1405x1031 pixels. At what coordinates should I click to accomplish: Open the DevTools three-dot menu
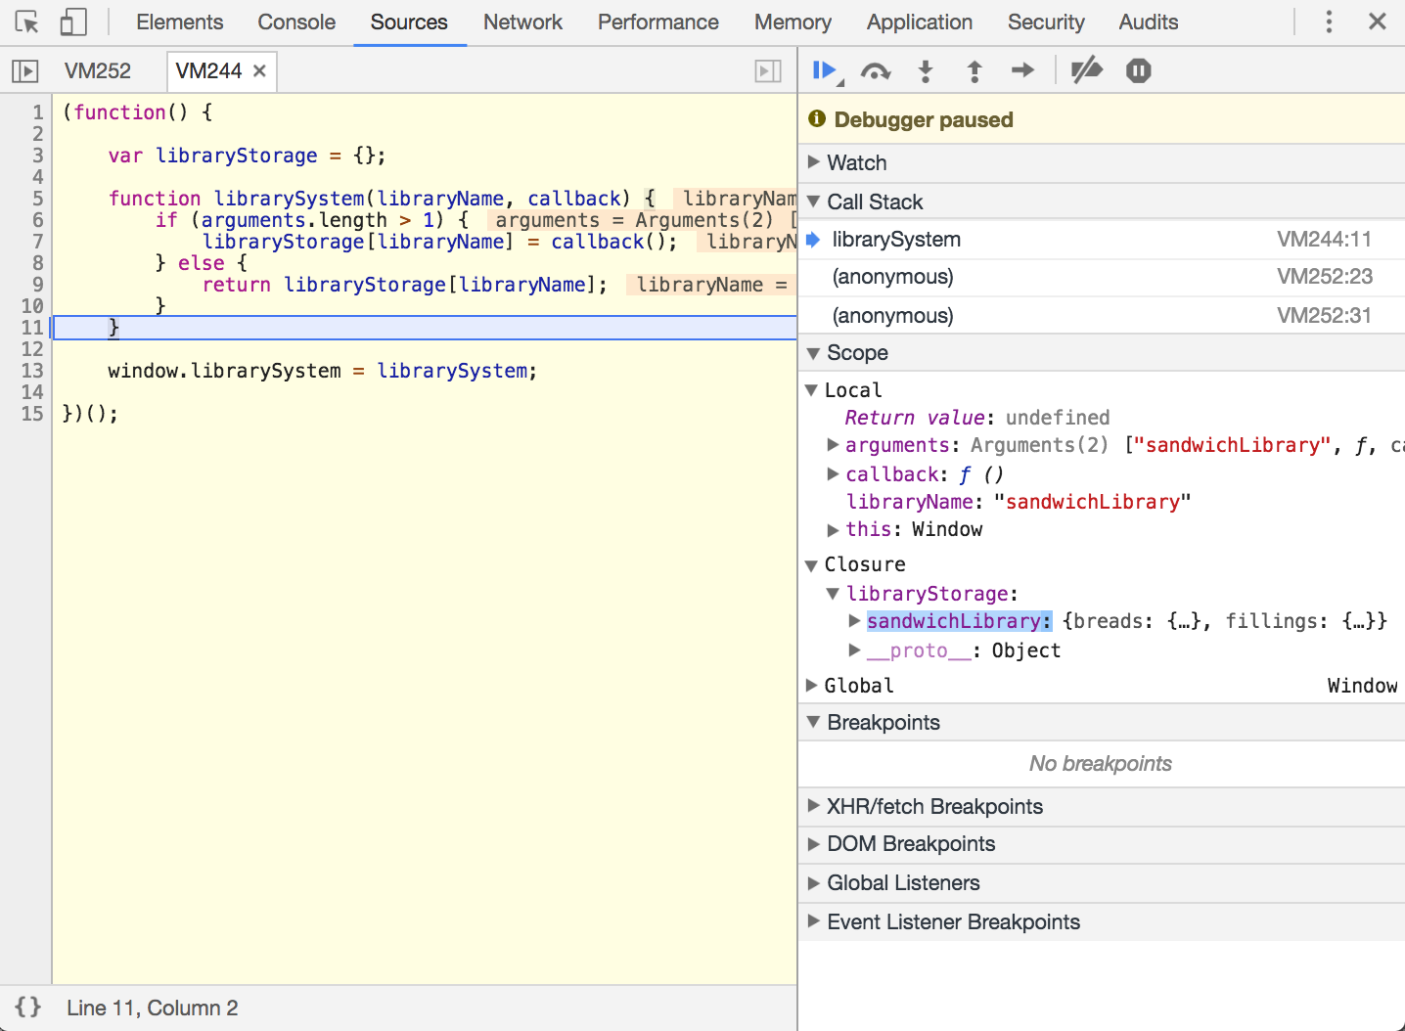click(x=1329, y=22)
